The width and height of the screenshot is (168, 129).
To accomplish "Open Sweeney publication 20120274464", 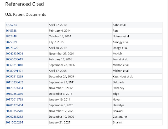I will 14,88.
